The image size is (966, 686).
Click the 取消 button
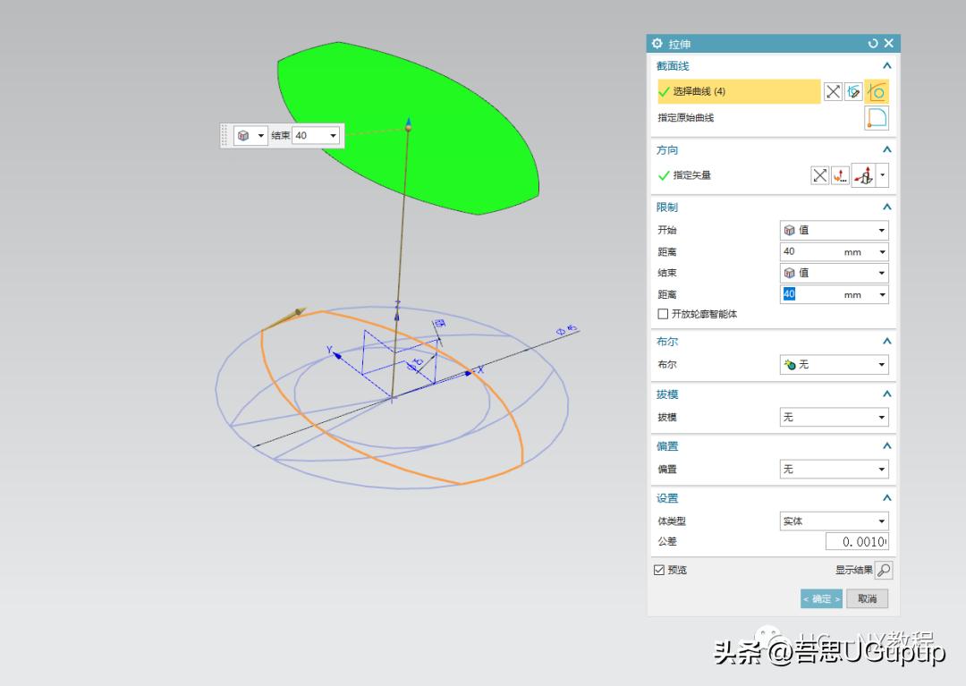[866, 598]
